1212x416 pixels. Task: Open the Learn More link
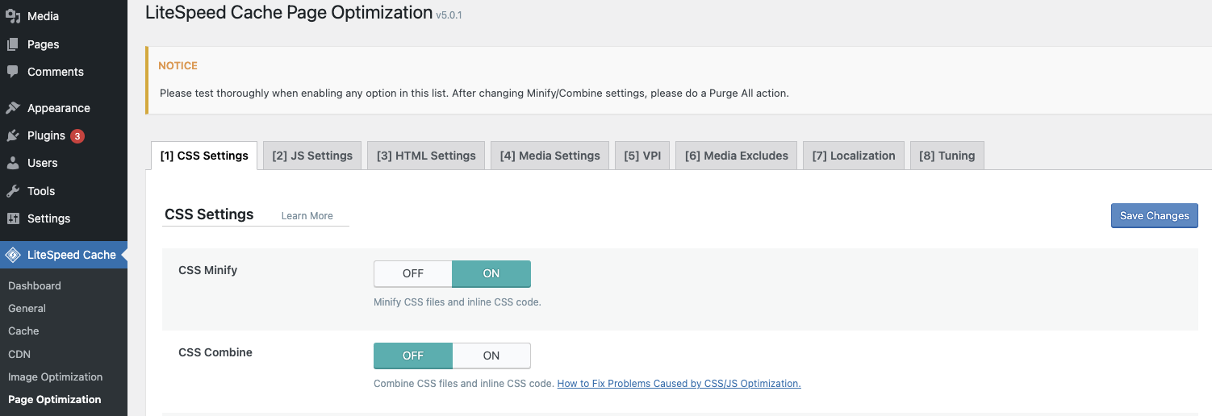coord(307,216)
